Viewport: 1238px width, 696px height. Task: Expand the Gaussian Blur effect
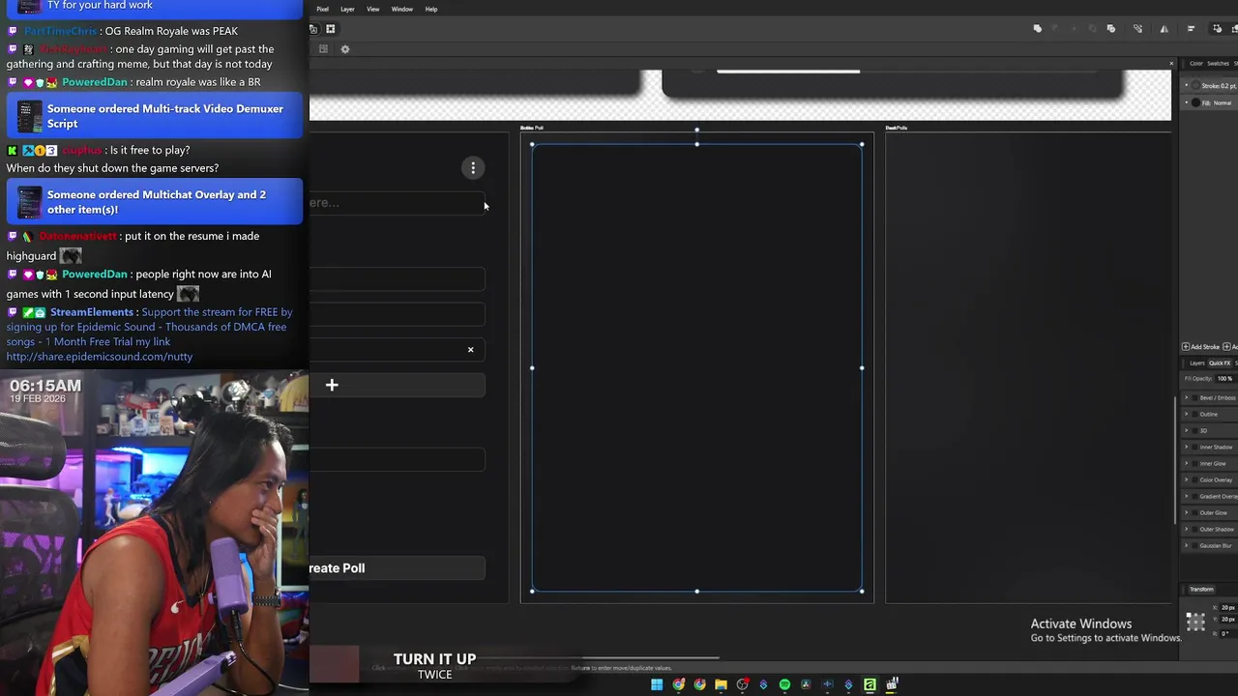pyautogui.click(x=1187, y=546)
